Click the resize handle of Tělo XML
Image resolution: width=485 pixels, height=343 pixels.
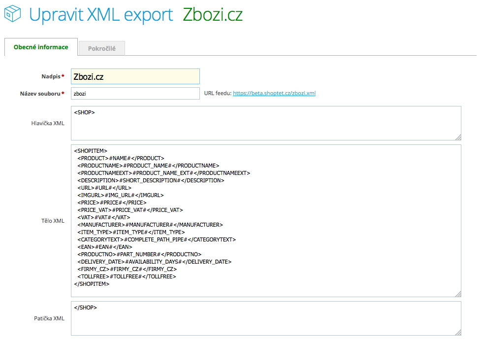[458, 294]
